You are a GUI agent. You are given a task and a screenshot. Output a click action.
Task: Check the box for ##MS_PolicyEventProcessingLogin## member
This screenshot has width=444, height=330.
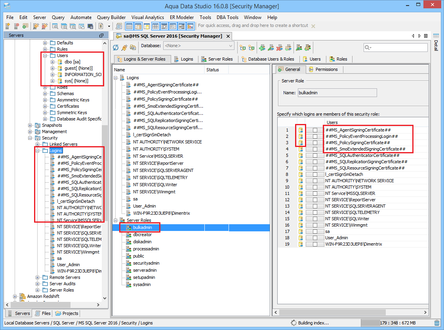pyautogui.click(x=315, y=136)
